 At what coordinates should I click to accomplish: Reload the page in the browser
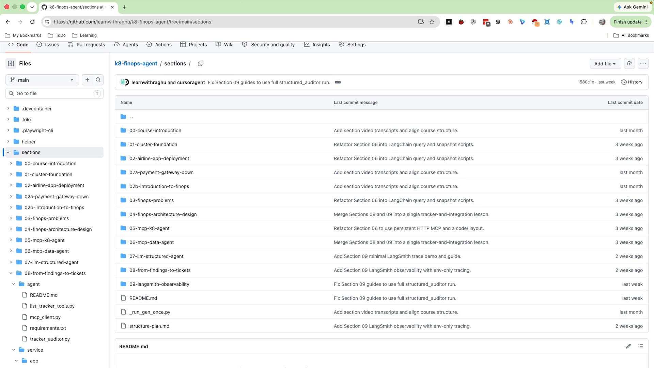click(x=32, y=22)
